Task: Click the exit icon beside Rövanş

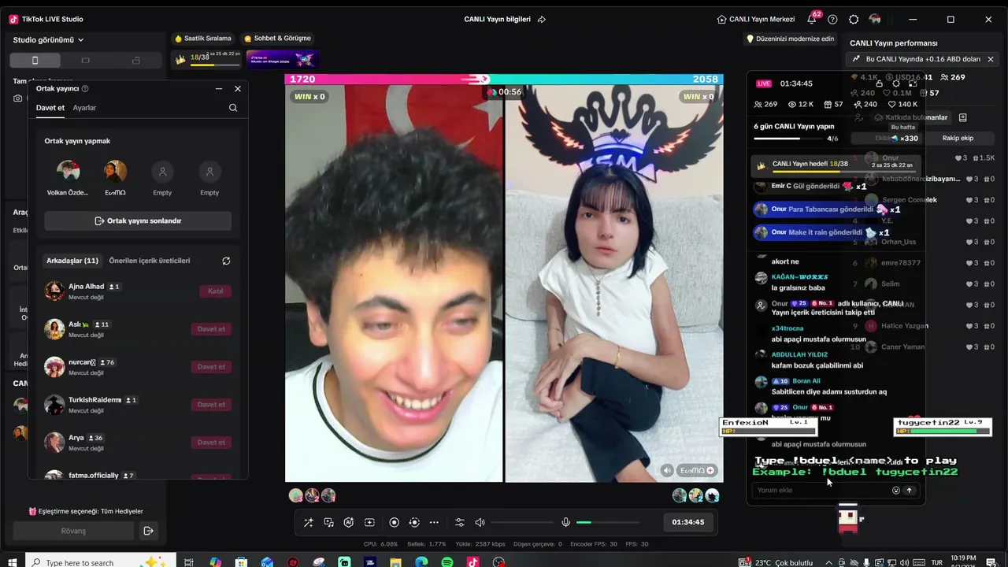Action: (148, 531)
